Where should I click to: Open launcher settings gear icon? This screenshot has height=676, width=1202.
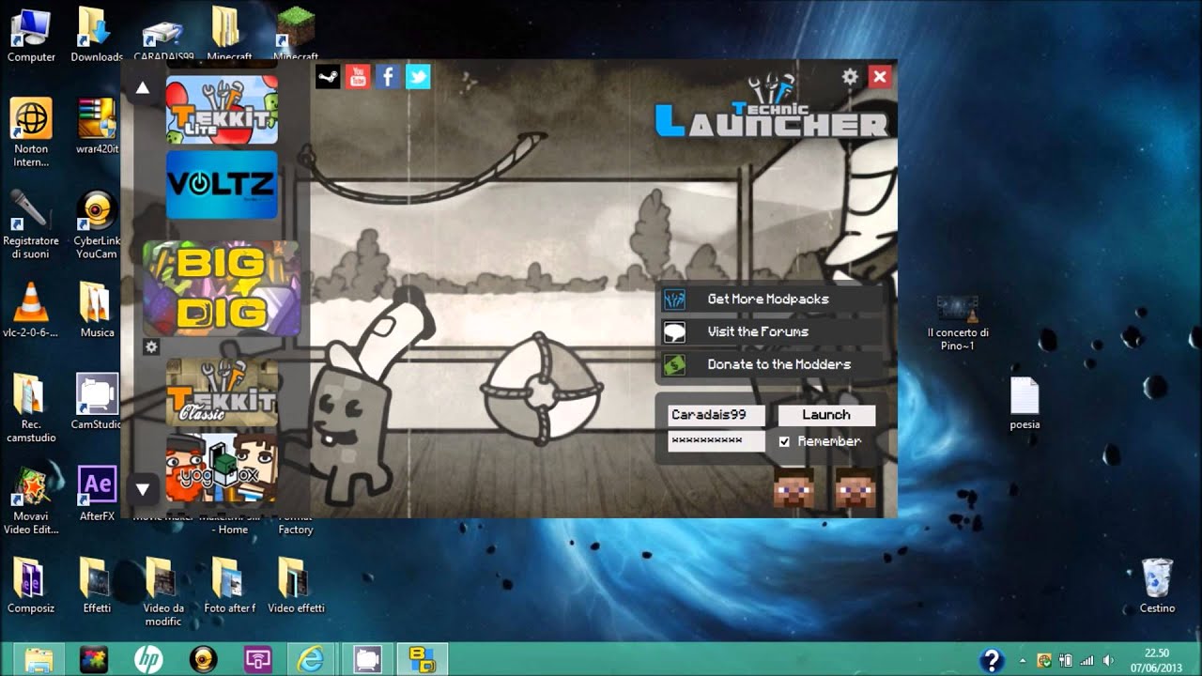pyautogui.click(x=850, y=77)
